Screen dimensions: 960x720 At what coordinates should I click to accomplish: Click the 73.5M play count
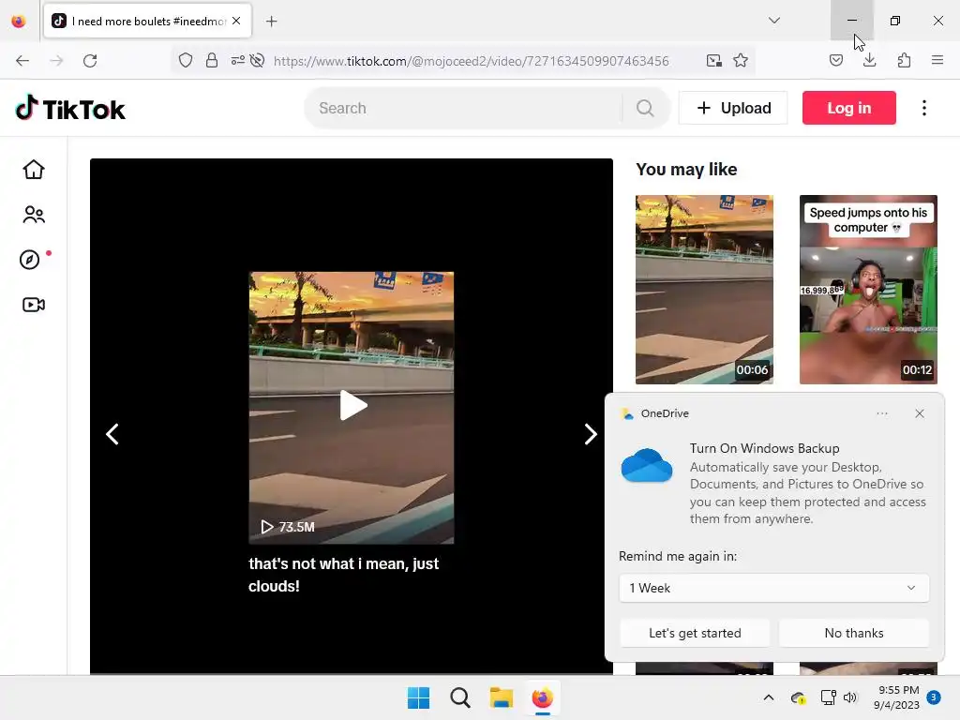click(288, 527)
